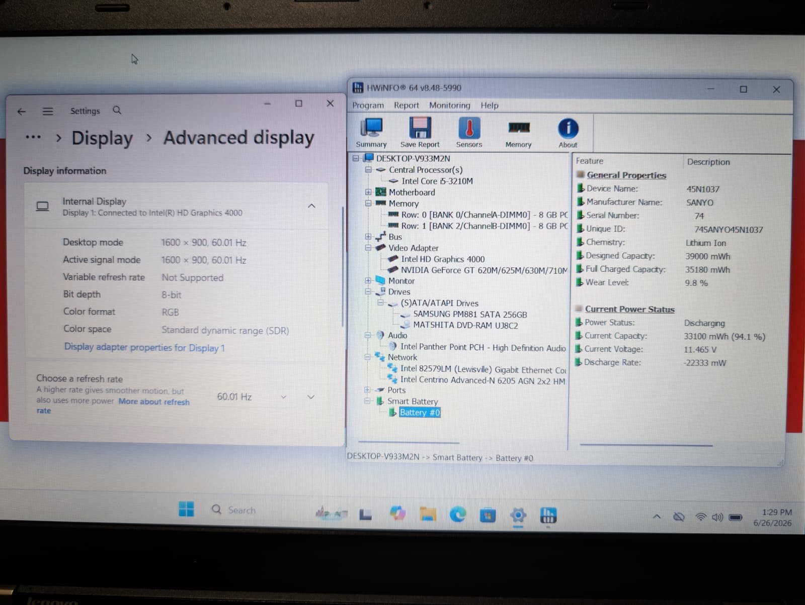
Task: Collapse the Central Processor(s) node
Action: [368, 170]
